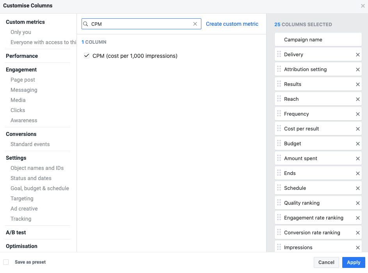Click the drag handle beside Frequency
Image resolution: width=368 pixels, height=273 pixels.
(279, 114)
